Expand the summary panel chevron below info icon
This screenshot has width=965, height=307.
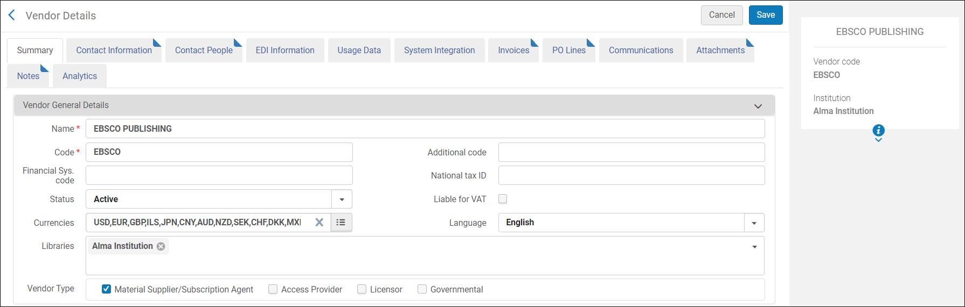pyautogui.click(x=878, y=140)
